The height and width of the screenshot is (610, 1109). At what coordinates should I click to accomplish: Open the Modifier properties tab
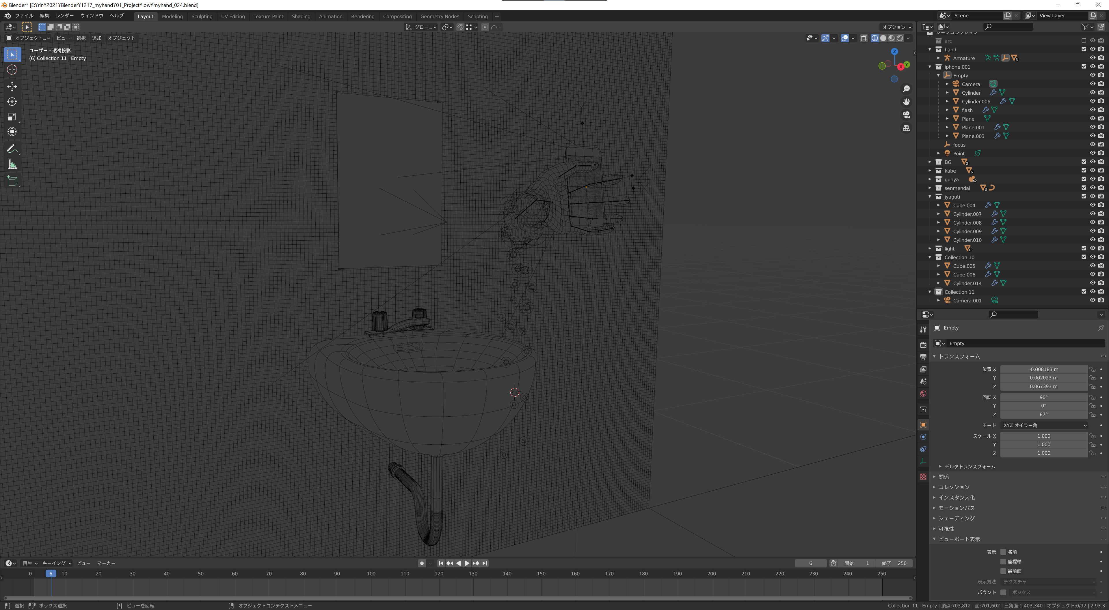tap(923, 437)
